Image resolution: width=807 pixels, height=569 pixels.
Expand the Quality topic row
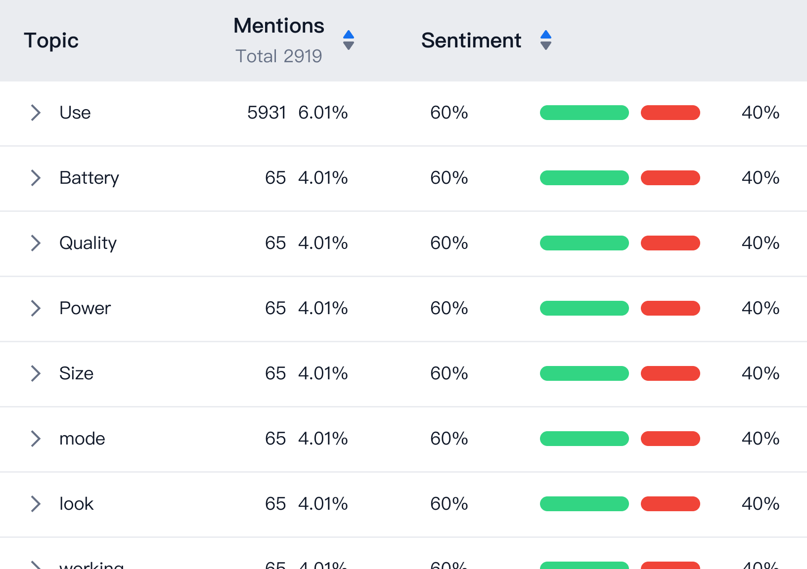[35, 243]
